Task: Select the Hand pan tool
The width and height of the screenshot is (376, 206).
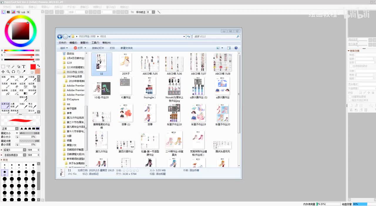Action: (x=19, y=72)
